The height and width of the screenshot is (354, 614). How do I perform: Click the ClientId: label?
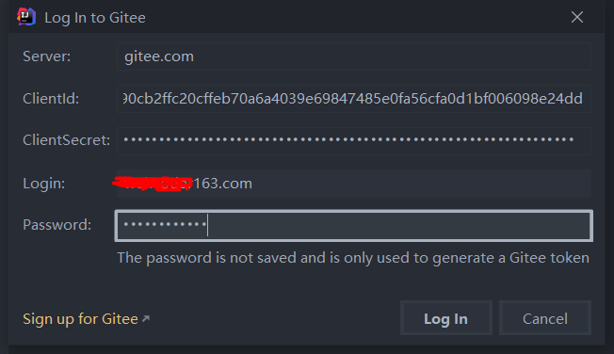click(x=51, y=99)
